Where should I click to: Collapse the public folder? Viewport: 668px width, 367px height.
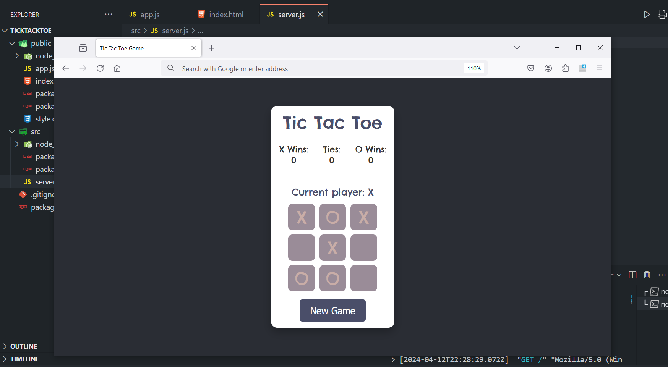[x=12, y=44]
